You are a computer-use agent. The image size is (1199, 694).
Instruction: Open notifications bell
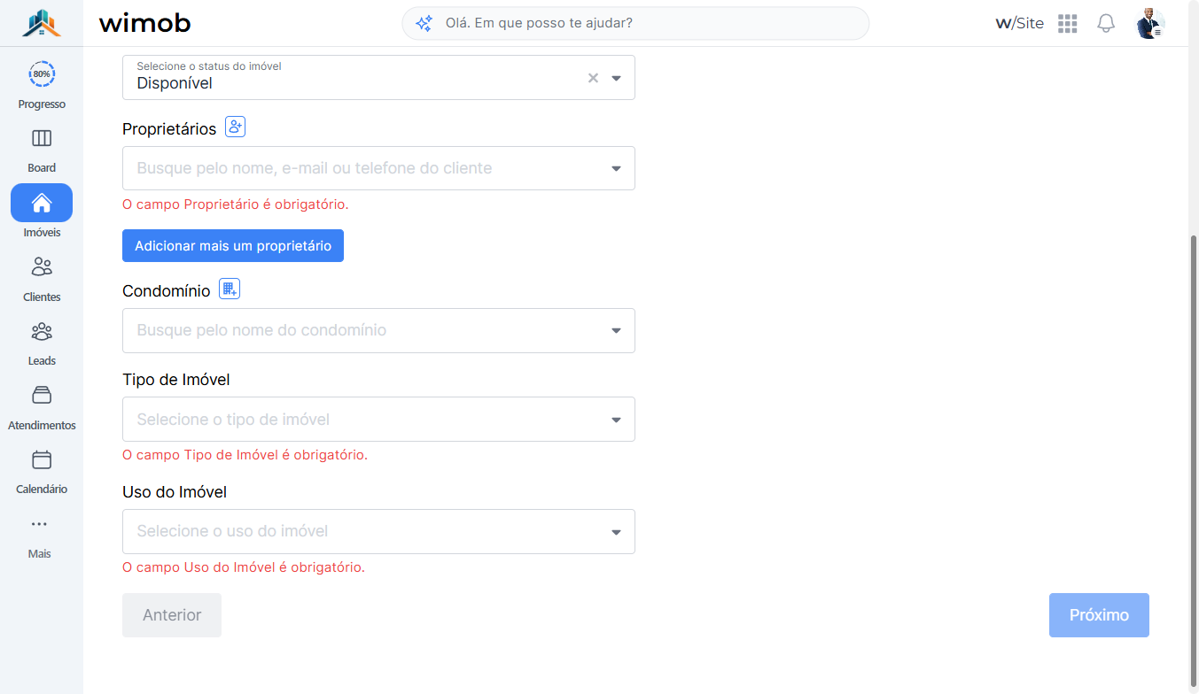1106,24
